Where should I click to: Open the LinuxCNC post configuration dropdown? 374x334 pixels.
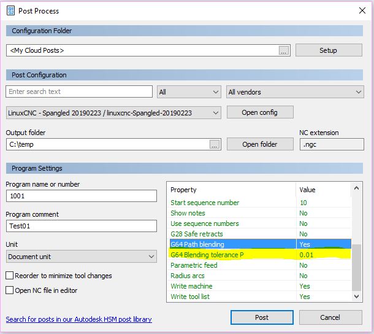click(113, 113)
